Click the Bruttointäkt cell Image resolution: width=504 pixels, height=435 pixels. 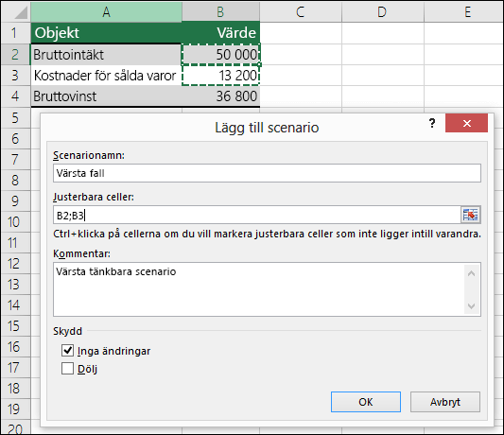coord(107,54)
